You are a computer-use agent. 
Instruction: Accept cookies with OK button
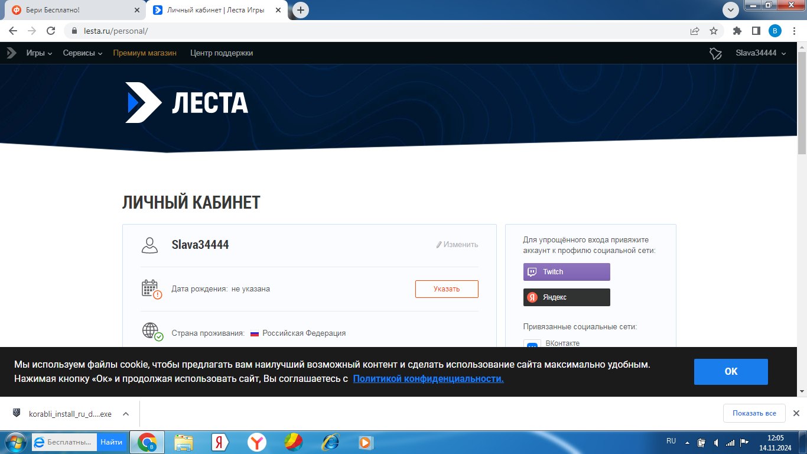coord(731,372)
